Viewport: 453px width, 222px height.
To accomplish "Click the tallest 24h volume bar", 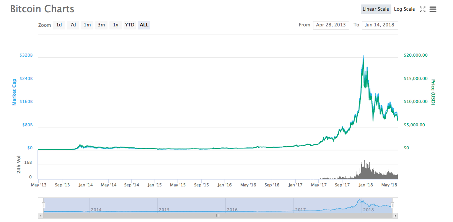I will click(x=367, y=168).
